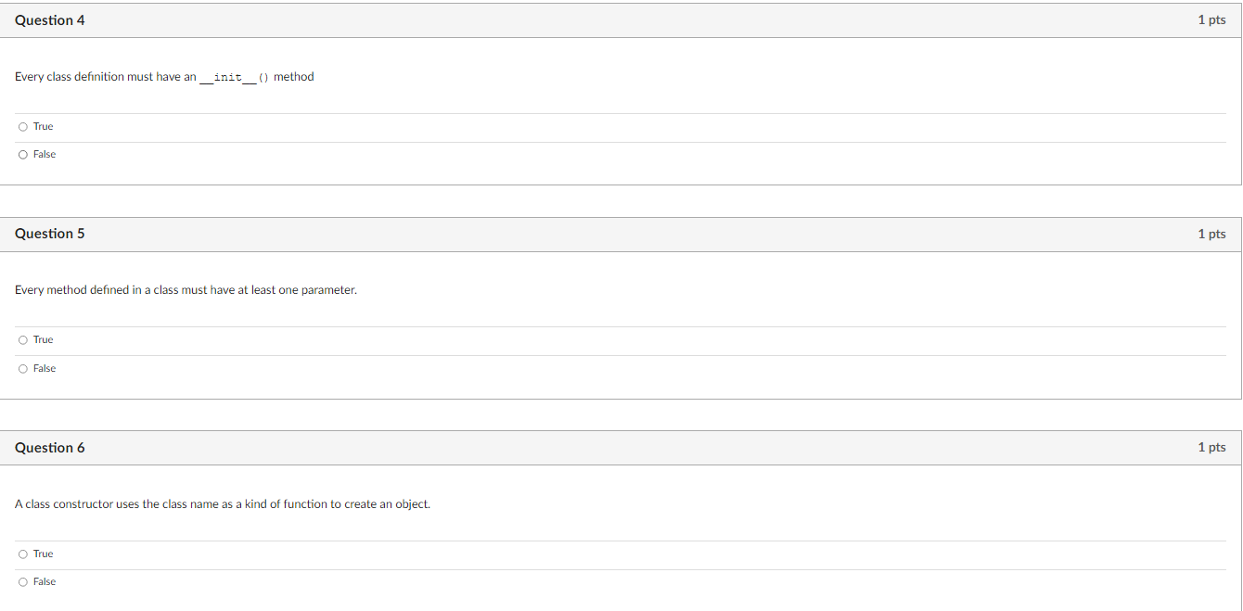
Task: Click the __init__() method question text
Action: point(164,77)
